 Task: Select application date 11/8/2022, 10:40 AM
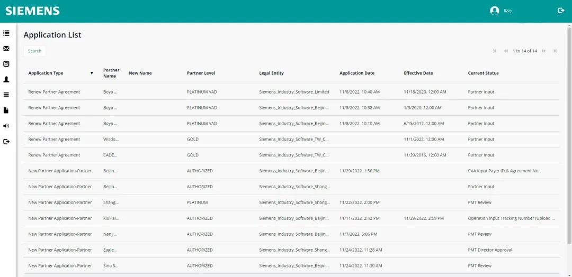point(359,92)
